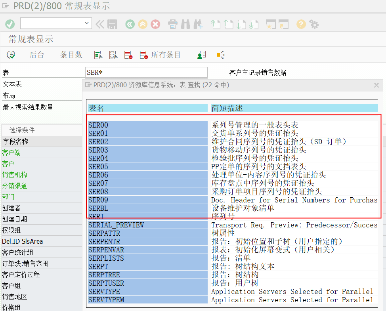
Task: Click the Del.ID SlsArea field name
Action: (23, 241)
